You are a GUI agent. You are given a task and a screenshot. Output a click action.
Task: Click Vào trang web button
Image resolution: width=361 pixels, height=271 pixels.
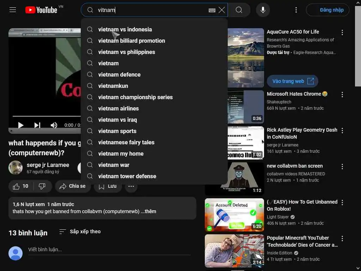[293, 81]
